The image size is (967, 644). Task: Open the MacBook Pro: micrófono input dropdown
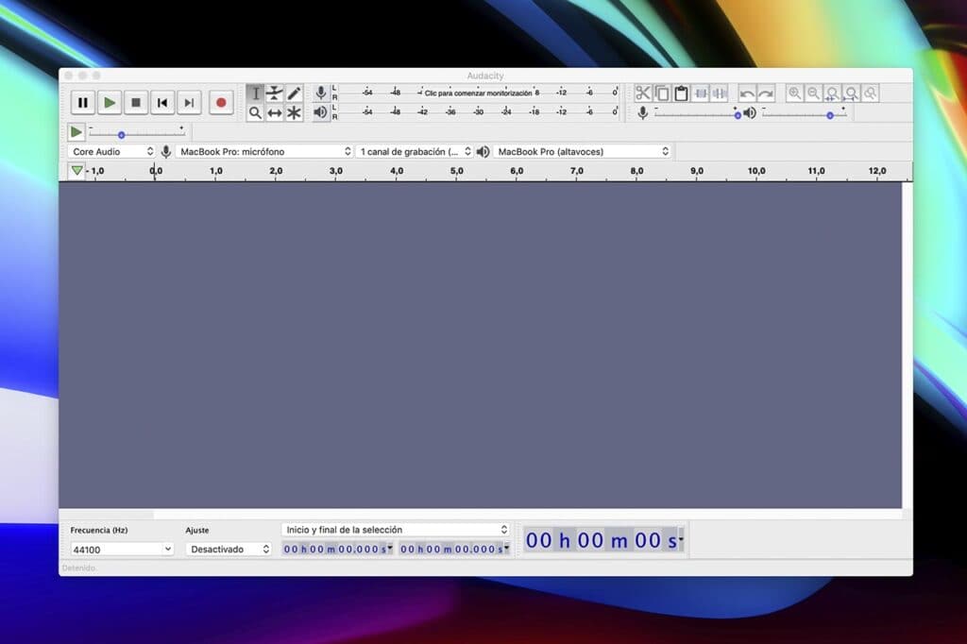pyautogui.click(x=264, y=152)
